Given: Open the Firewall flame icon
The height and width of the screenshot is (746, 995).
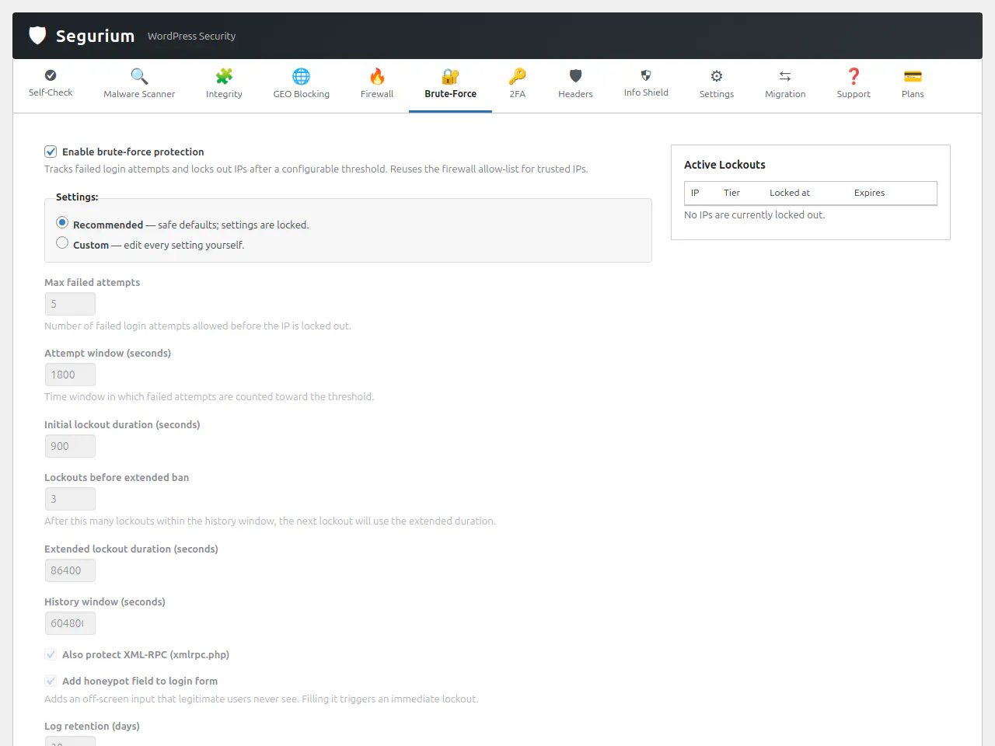Looking at the screenshot, I should point(377,76).
